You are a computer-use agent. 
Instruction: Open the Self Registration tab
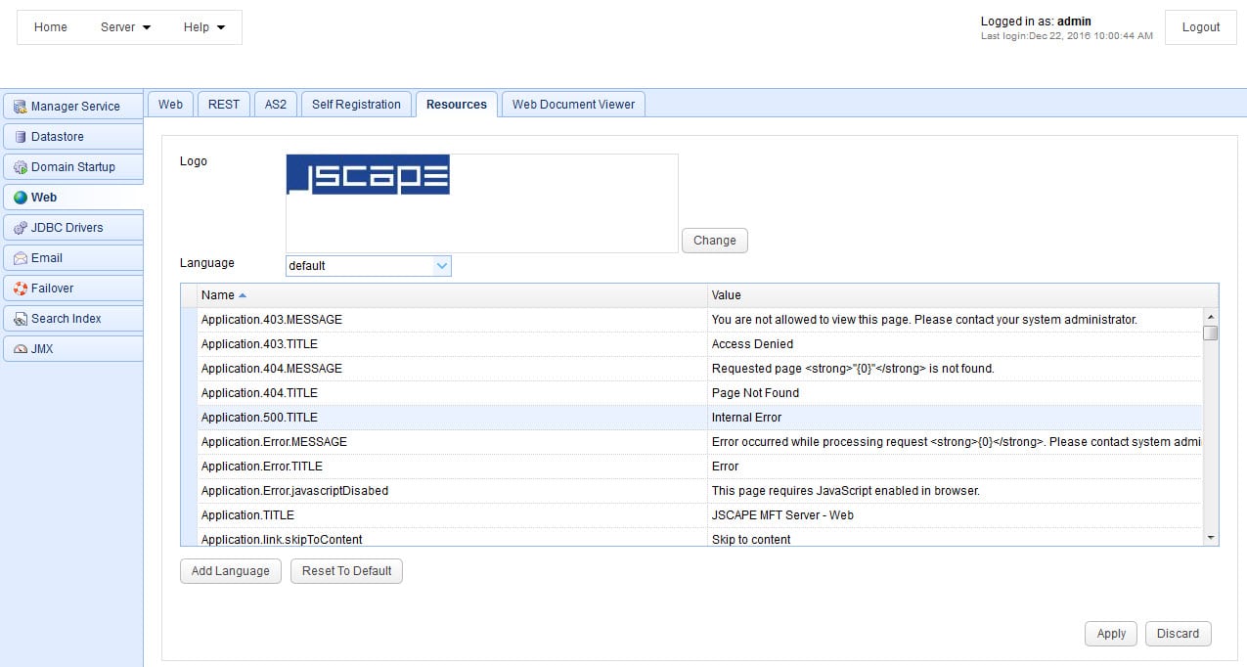click(356, 105)
